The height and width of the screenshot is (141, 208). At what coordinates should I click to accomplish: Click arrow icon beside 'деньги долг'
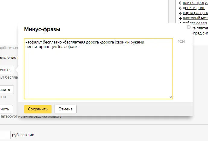coord(180,8)
